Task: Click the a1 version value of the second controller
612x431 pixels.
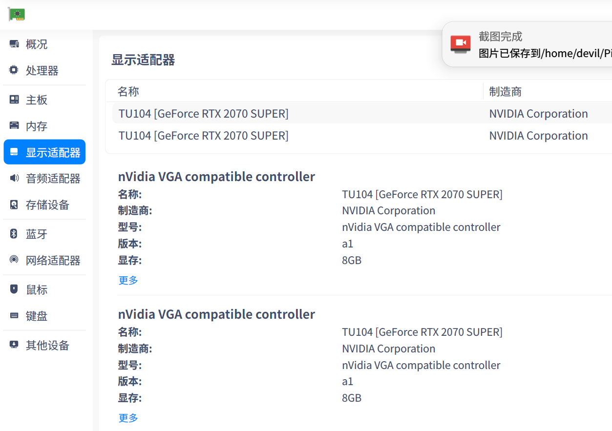Action: [347, 381]
